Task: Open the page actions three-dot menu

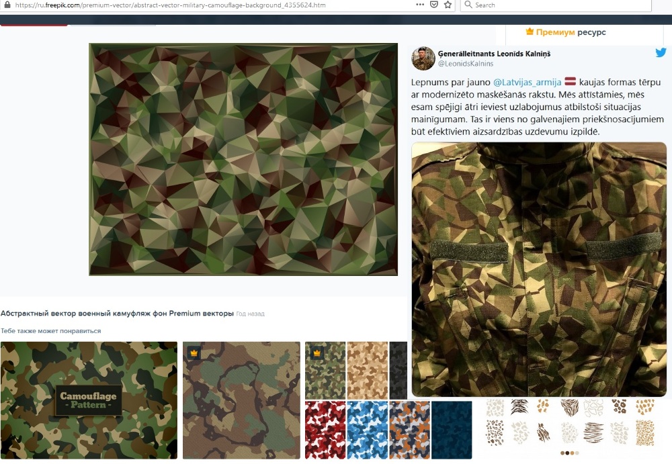Action: (x=420, y=5)
